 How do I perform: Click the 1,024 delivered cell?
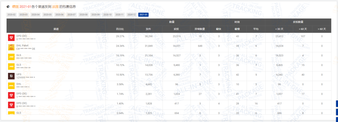(x=177, y=94)
